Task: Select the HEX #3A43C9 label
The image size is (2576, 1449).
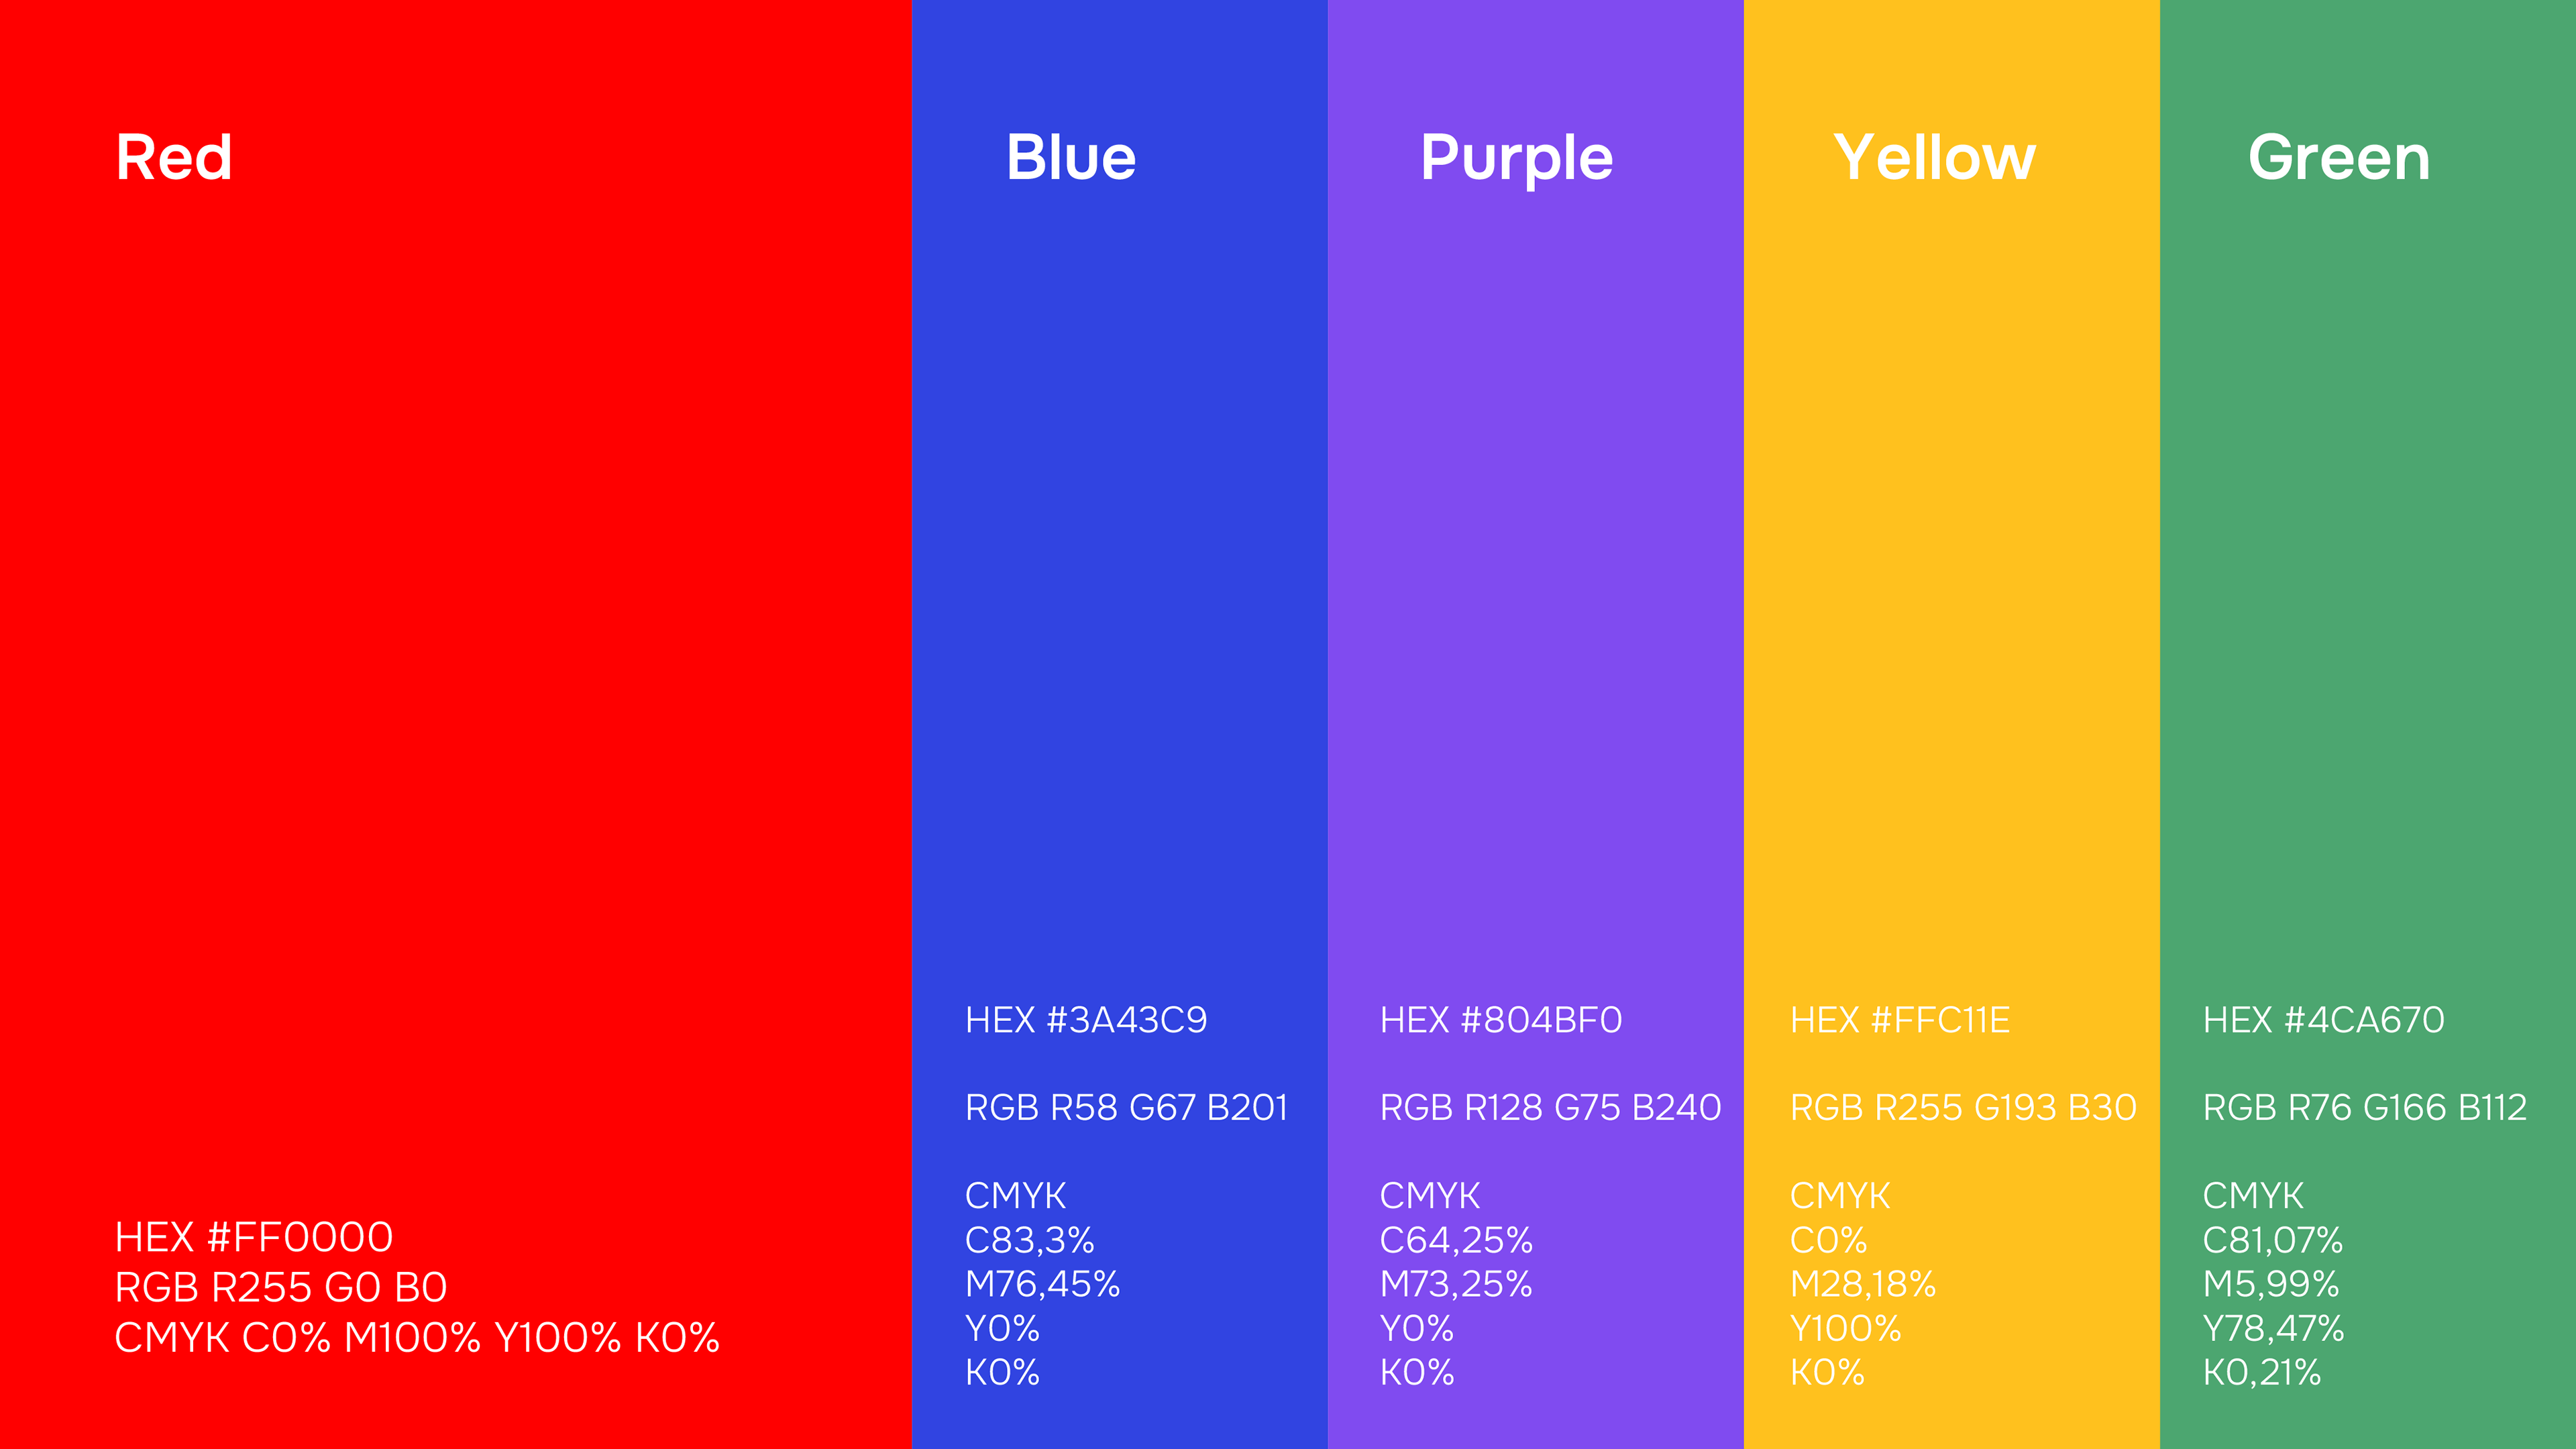Action: tap(1086, 1020)
